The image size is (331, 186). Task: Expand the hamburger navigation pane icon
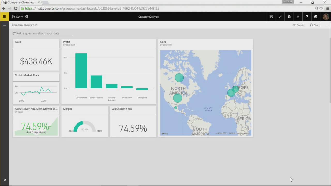[x=4, y=26]
